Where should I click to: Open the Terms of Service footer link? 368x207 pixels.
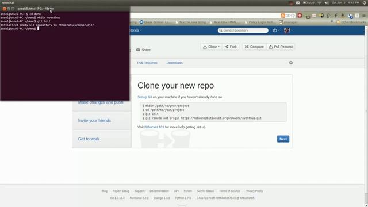point(229,191)
